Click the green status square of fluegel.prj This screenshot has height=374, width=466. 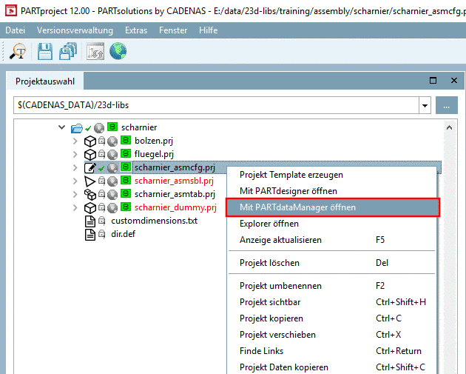(126, 153)
